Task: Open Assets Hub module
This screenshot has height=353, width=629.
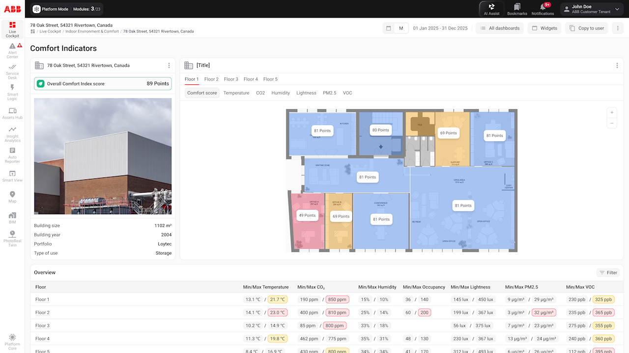Action: point(12,113)
